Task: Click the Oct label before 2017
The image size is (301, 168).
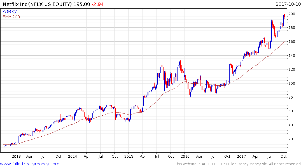Action: coord(227,156)
